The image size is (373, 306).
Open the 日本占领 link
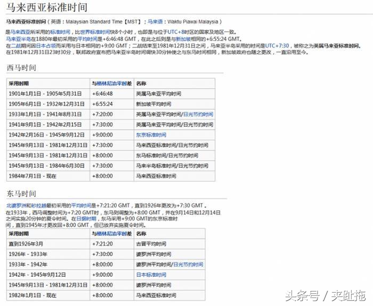pyautogui.click(x=46, y=46)
